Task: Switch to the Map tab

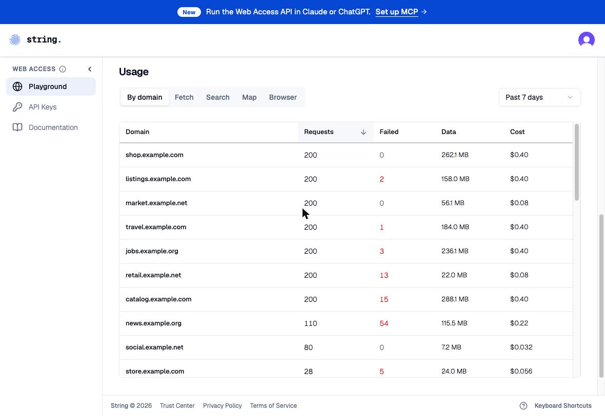Action: click(x=249, y=97)
